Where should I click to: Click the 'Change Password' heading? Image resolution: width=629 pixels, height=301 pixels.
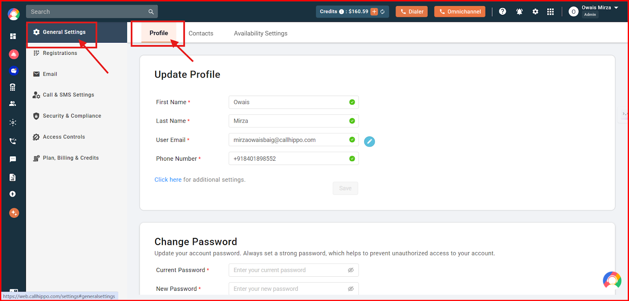196,242
